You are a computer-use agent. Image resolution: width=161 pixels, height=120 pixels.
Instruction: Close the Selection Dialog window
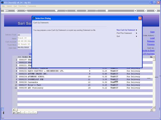click(x=140, y=18)
